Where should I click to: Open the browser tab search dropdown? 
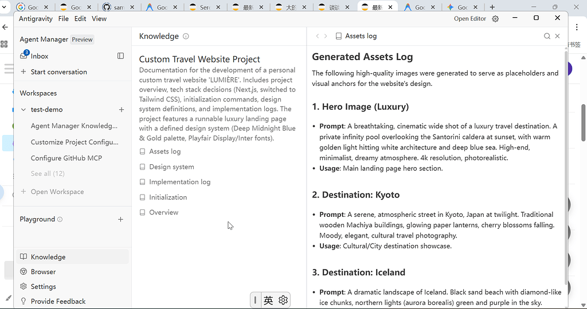tap(4, 7)
